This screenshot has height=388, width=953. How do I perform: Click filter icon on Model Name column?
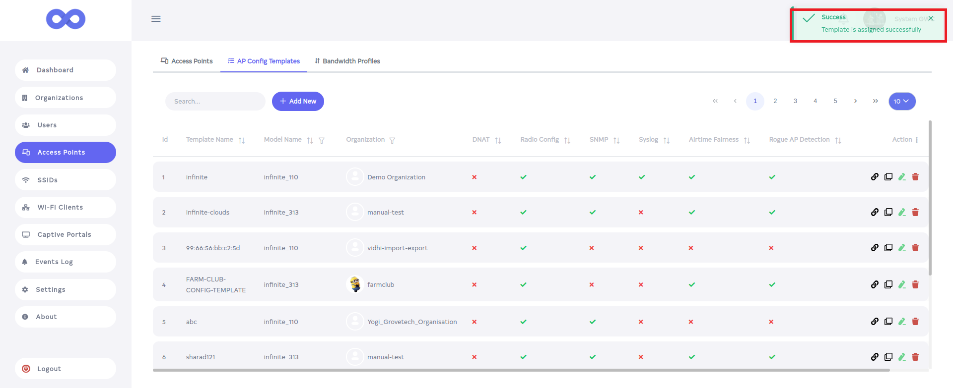coord(322,140)
